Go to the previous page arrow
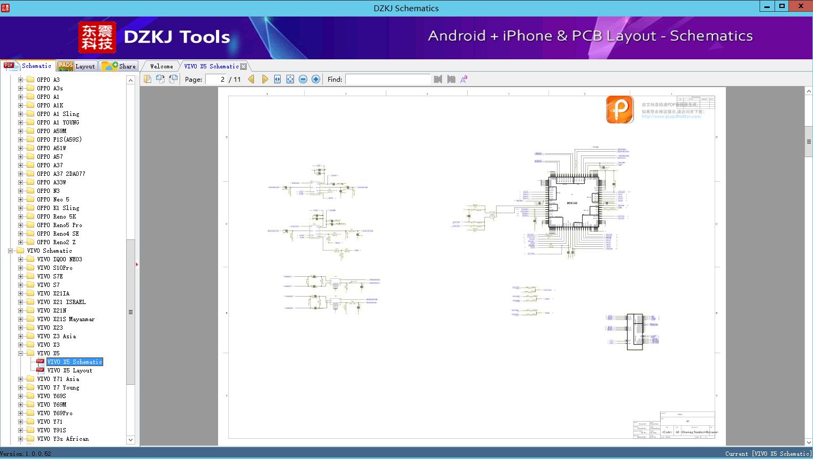813x459 pixels. tap(251, 79)
